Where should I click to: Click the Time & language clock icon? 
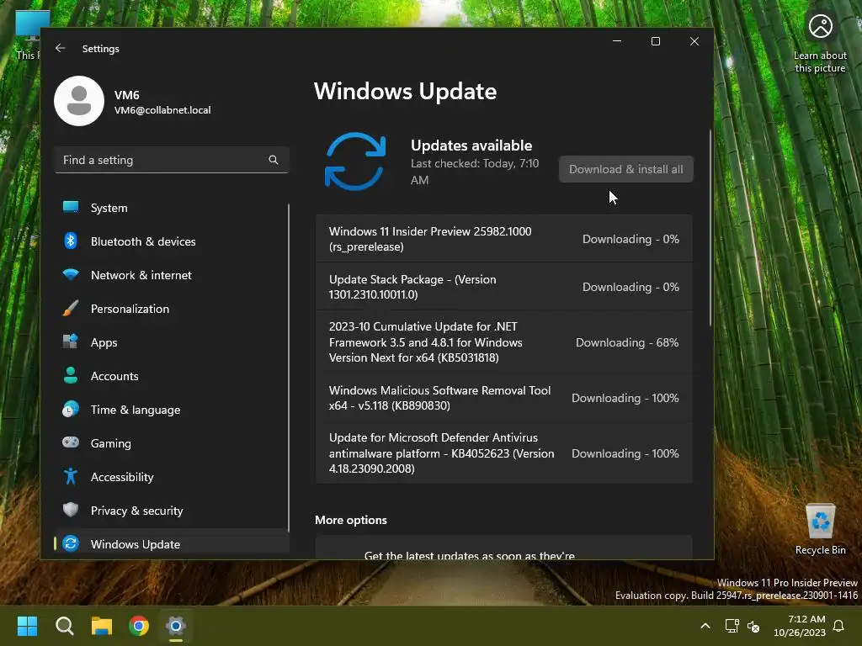[x=71, y=410]
